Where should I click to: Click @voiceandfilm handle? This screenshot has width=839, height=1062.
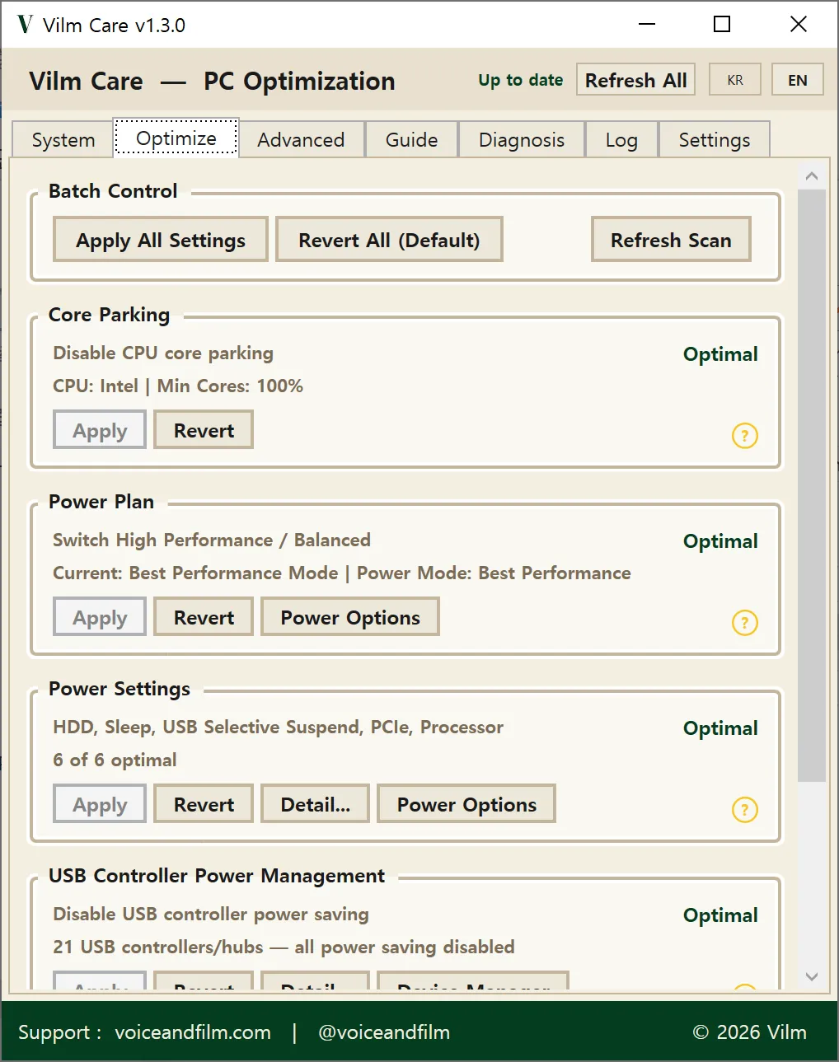pos(384,1032)
